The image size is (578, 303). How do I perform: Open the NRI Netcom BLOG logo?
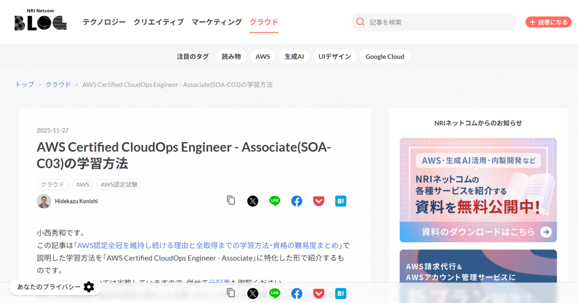pos(41,20)
